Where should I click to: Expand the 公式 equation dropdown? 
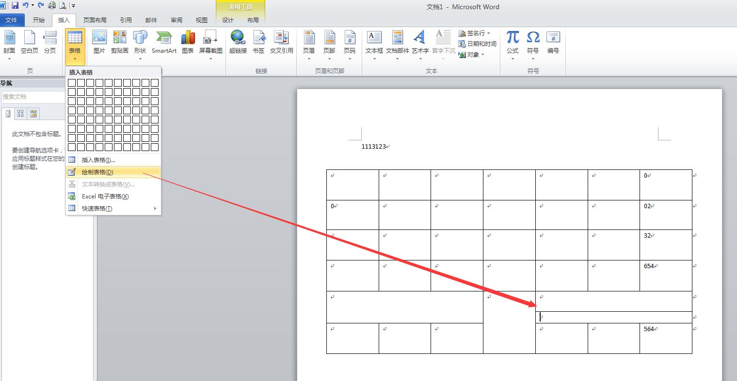(x=513, y=46)
